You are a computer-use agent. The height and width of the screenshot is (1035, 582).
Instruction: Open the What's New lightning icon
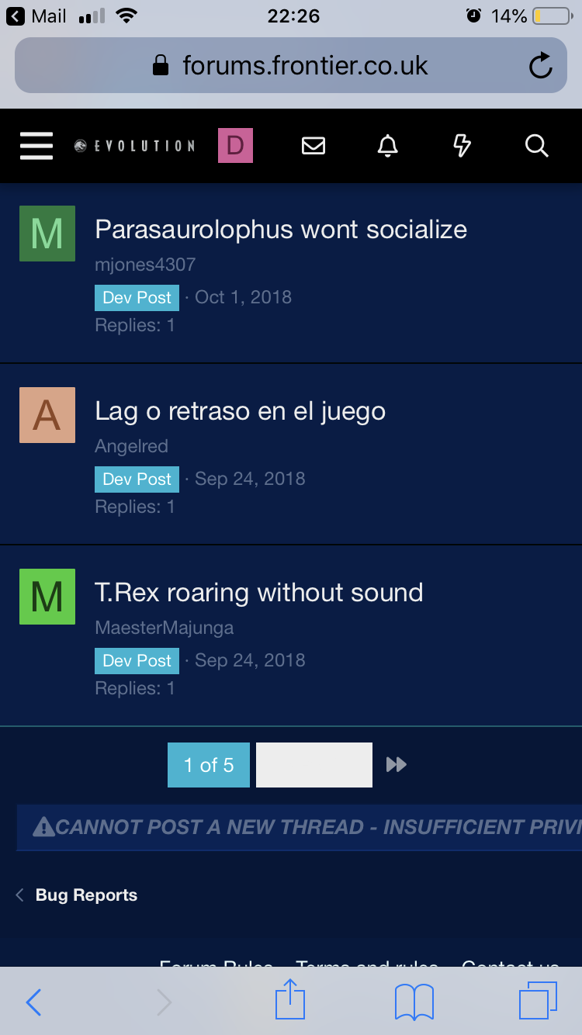pos(462,145)
